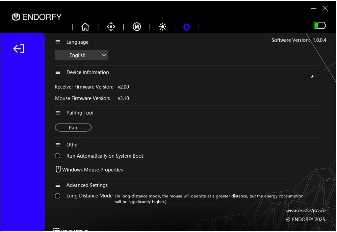Screen dimensions: 337x232
Task: Select the blue Settings gear tab
Action: 187,27
